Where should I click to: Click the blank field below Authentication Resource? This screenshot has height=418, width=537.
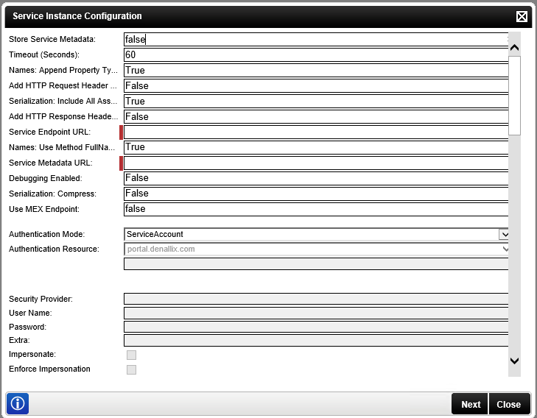pos(316,263)
